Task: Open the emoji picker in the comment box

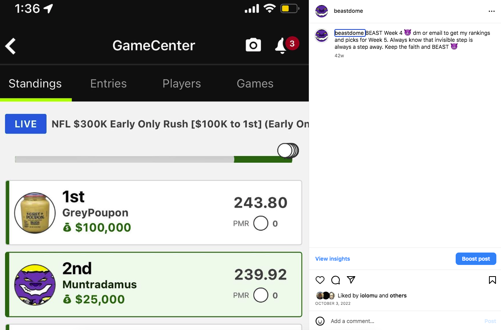Action: [x=320, y=321]
